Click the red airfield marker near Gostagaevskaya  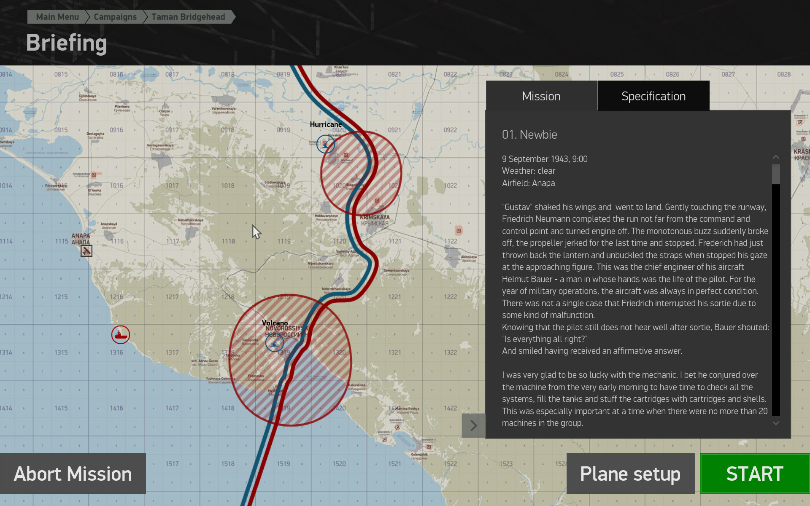[94, 175]
